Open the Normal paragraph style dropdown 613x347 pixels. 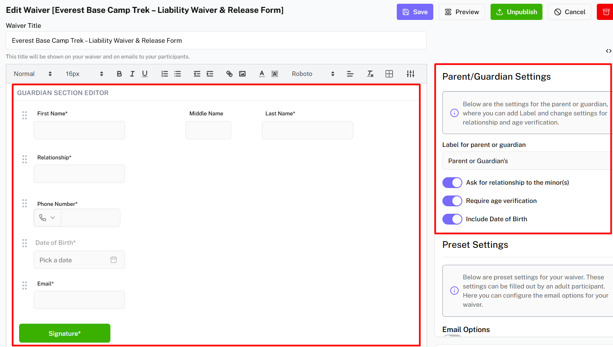(x=32, y=74)
